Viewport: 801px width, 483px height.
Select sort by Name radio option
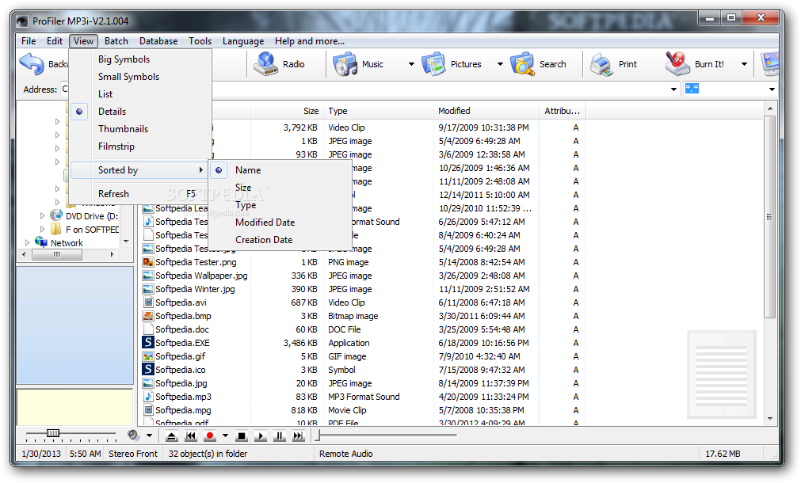click(x=219, y=170)
